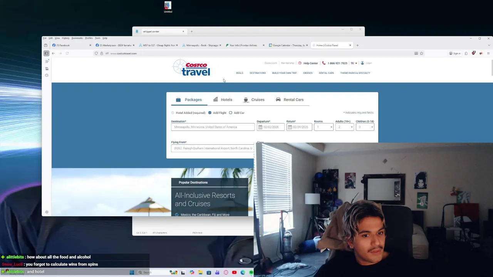Viewport: 493px width, 277px height.
Task: Open the Tools menu
Action: 97,38
